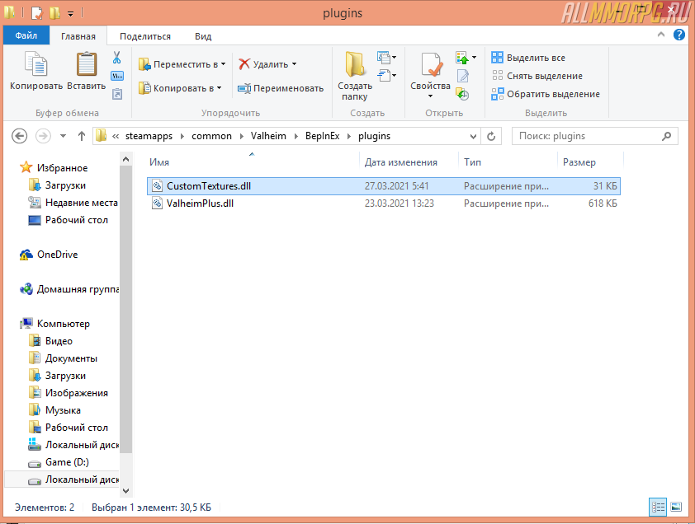Select the CustomTextures.dll file
Screen dimensions: 695x524
click(383, 186)
